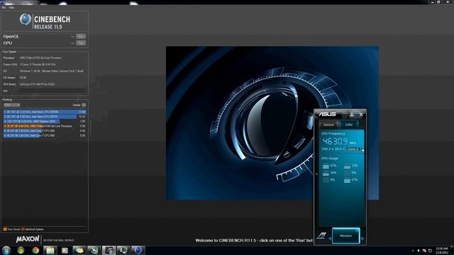Open Windows Explorer from taskbar
454x255 pixels.
(x=50, y=250)
